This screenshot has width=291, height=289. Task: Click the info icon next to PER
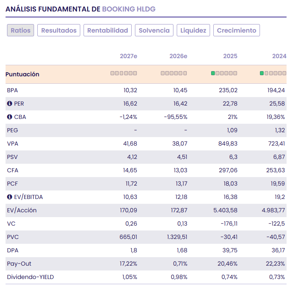coord(10,103)
